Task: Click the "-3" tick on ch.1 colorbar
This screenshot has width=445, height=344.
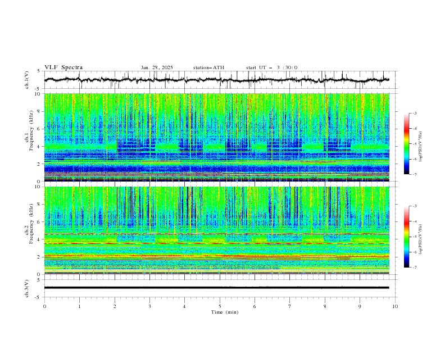Action: [x=415, y=113]
